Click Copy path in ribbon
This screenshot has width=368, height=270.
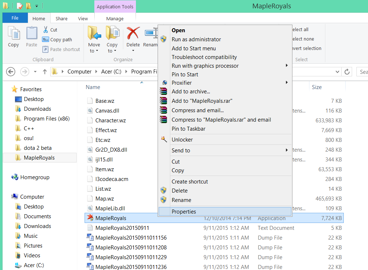pyautogui.click(x=57, y=39)
